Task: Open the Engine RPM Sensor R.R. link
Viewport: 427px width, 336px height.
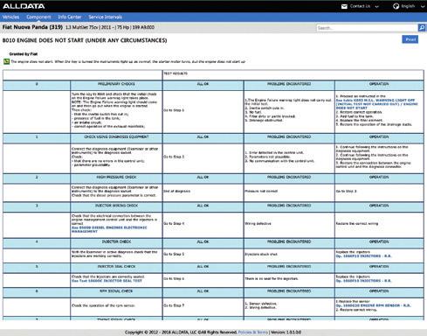Action: (x=373, y=305)
